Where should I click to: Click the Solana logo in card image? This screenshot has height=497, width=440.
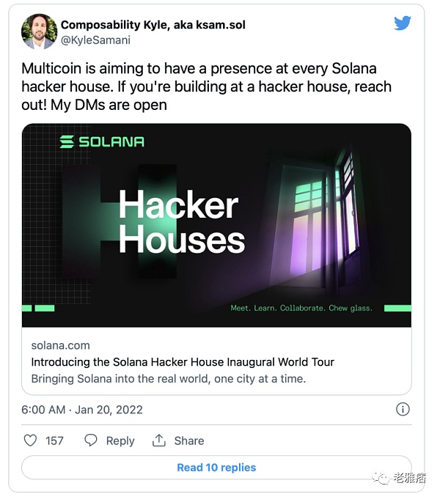pyautogui.click(x=102, y=141)
